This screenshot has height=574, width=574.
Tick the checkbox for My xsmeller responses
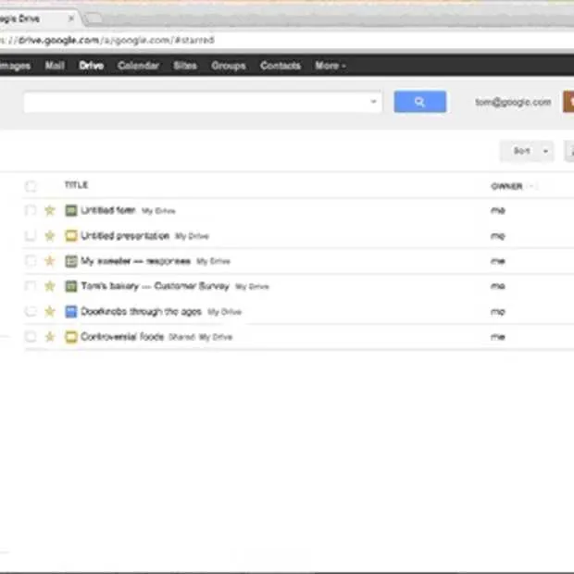[x=31, y=261]
